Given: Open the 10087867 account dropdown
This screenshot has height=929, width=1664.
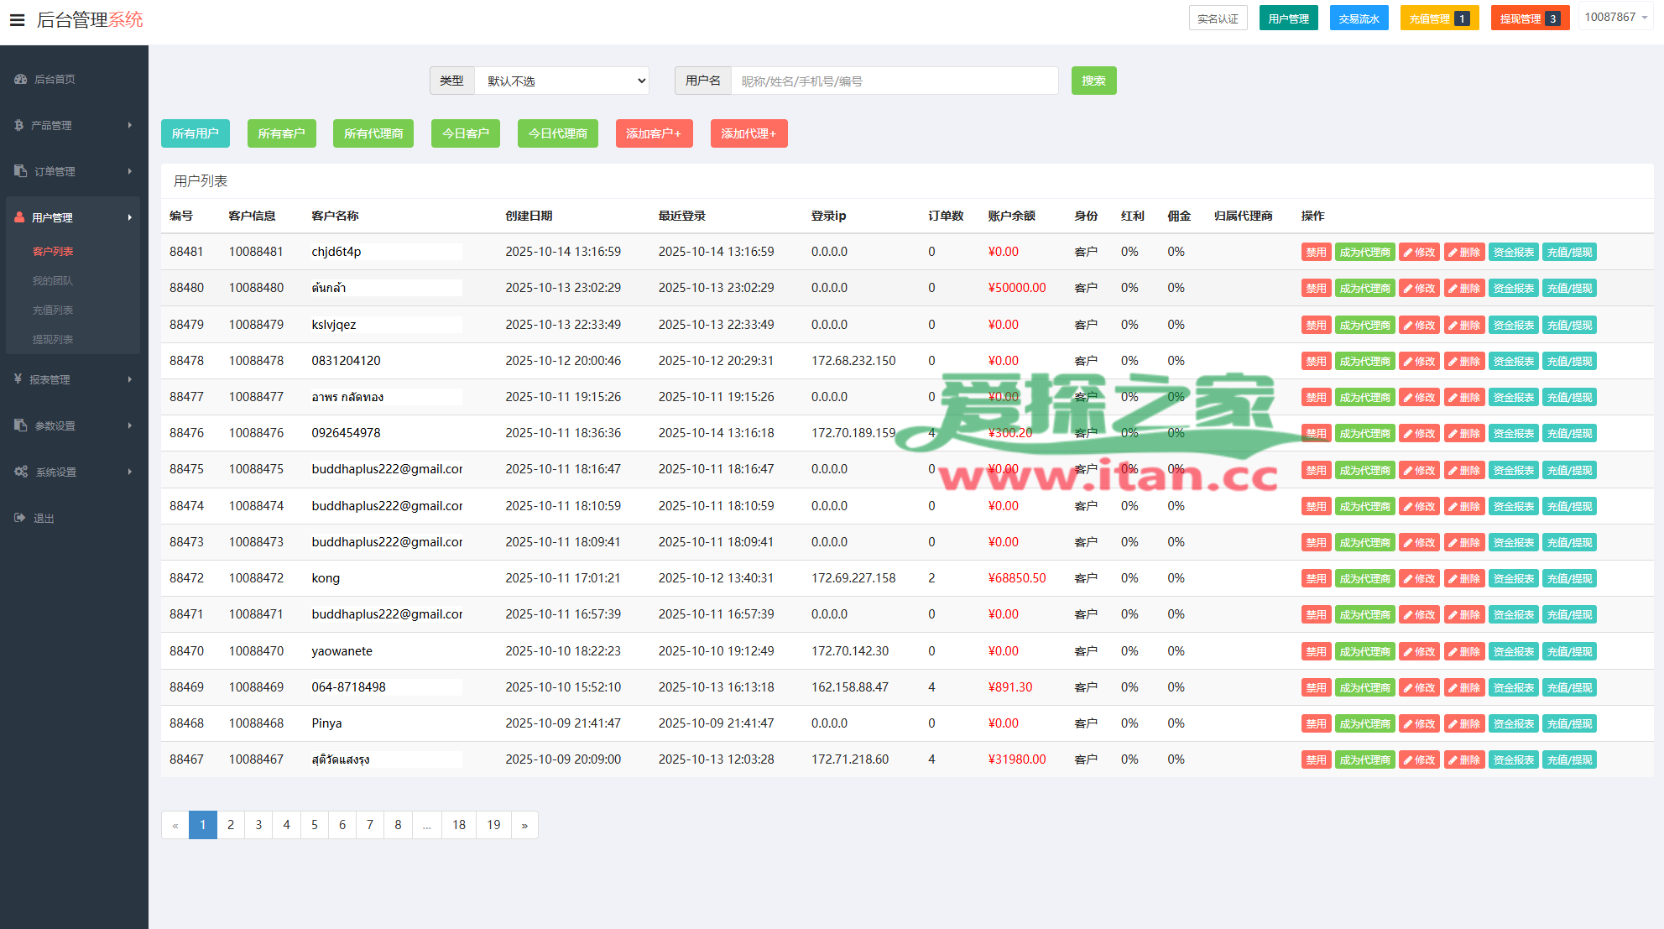Looking at the screenshot, I should tap(1615, 18).
